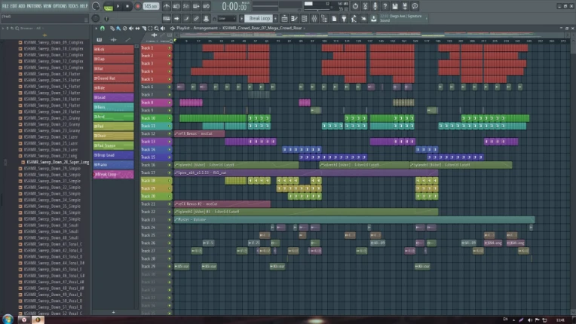Mute Track 1 with its green light
Viewport: 576px width, 324px height.
(170, 48)
